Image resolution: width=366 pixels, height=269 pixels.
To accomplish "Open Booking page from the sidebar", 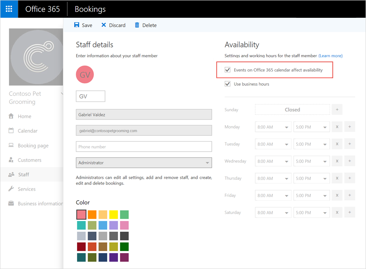I will point(33,146).
